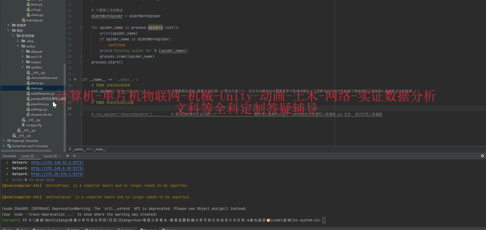Viewport: 486px width, 230px height.
Task: Click the breadcrumb if __name__ == '__main__'
Action: click(87, 149)
